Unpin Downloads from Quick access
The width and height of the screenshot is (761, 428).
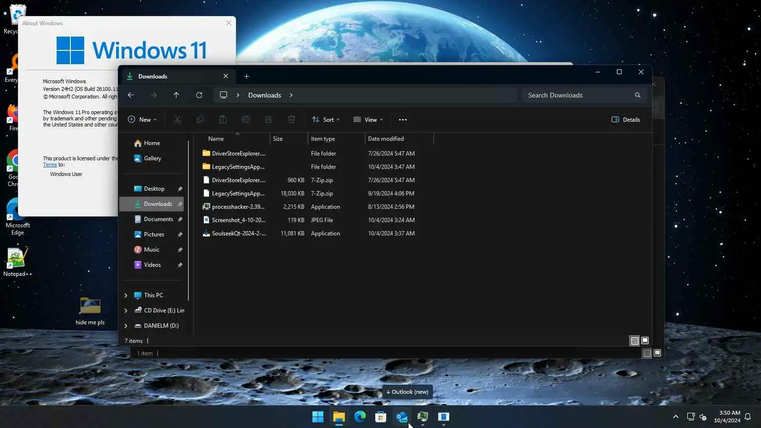(180, 204)
